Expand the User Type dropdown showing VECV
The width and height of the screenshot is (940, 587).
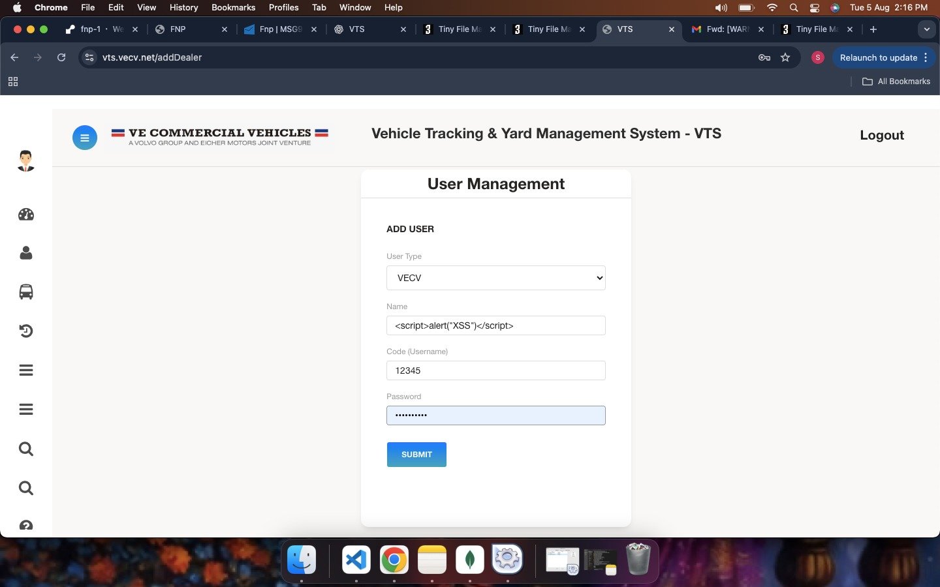[495, 278]
